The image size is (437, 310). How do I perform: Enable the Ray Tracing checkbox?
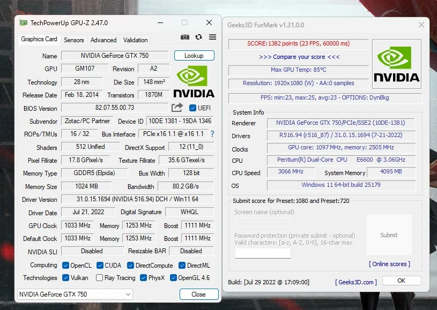(x=99, y=278)
